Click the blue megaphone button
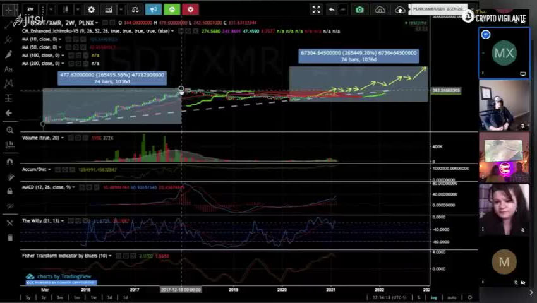 point(154,9)
